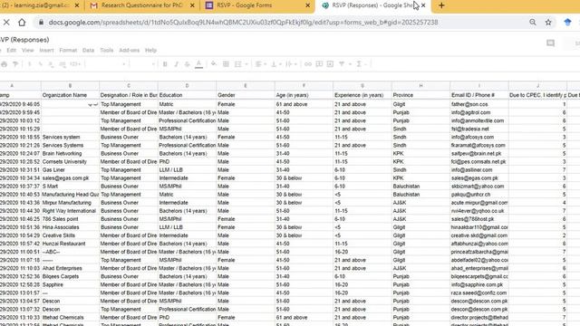Click the zoom magnifier in address bar
The image size is (580, 326).
(x=533, y=23)
